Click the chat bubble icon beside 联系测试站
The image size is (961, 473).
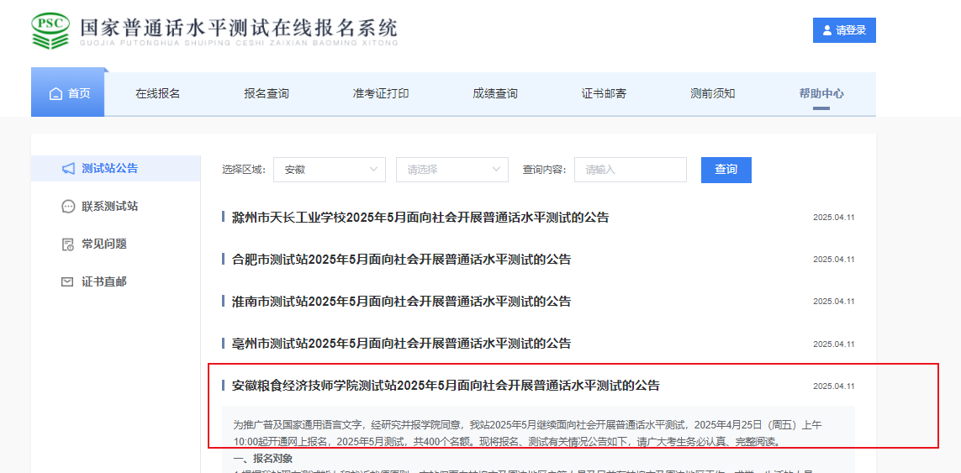point(68,207)
